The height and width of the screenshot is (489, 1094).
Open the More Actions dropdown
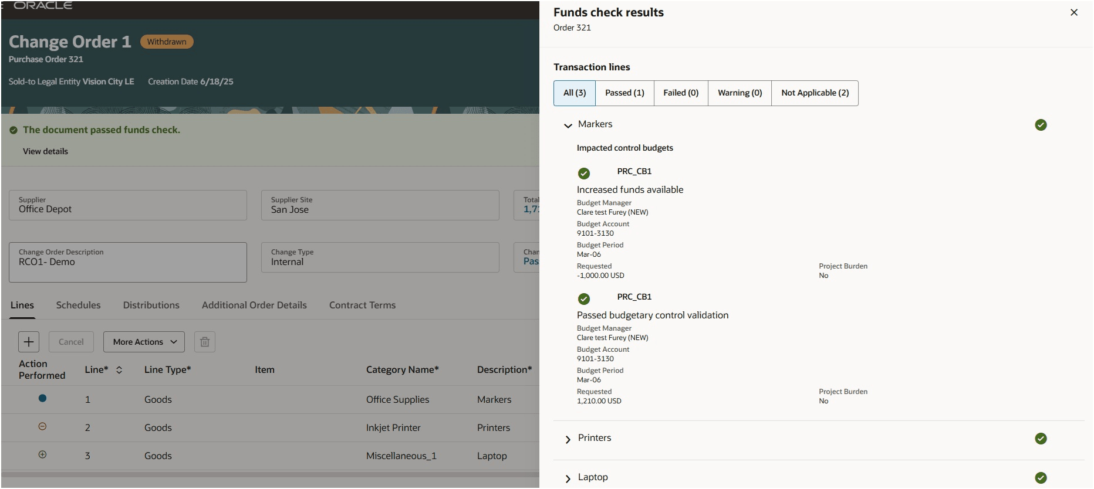[144, 342]
